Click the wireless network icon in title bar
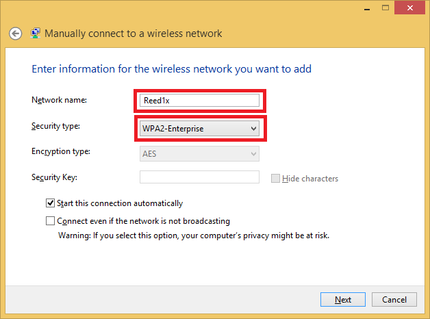This screenshot has height=319, width=430. tap(34, 33)
